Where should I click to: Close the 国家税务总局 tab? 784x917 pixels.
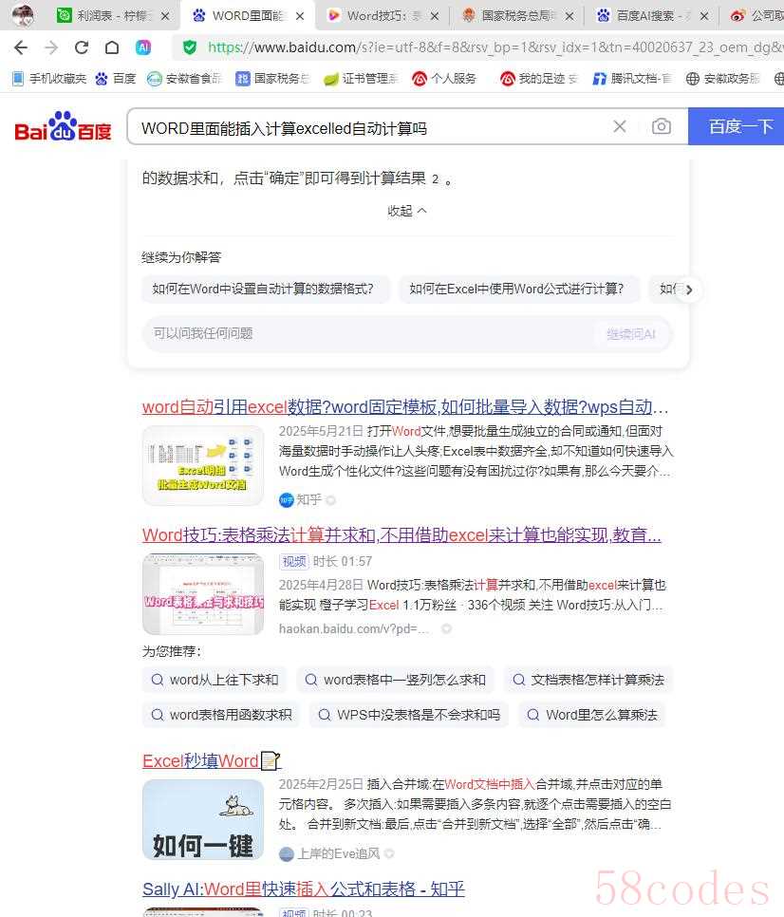570,16
